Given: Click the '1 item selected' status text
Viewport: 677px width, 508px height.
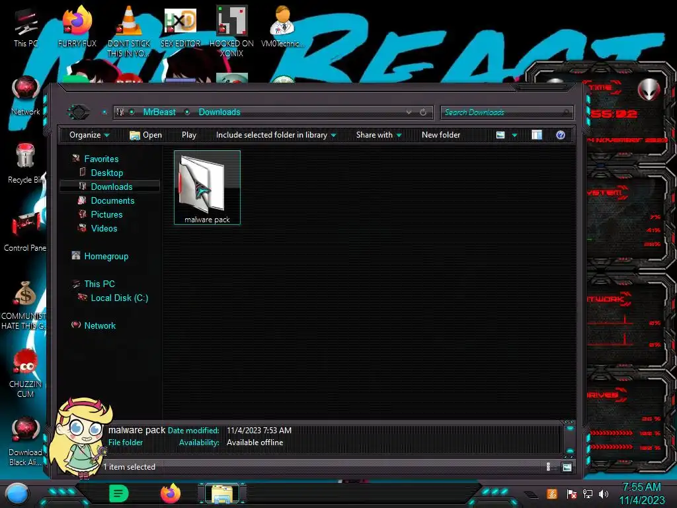Looking at the screenshot, I should (129, 467).
